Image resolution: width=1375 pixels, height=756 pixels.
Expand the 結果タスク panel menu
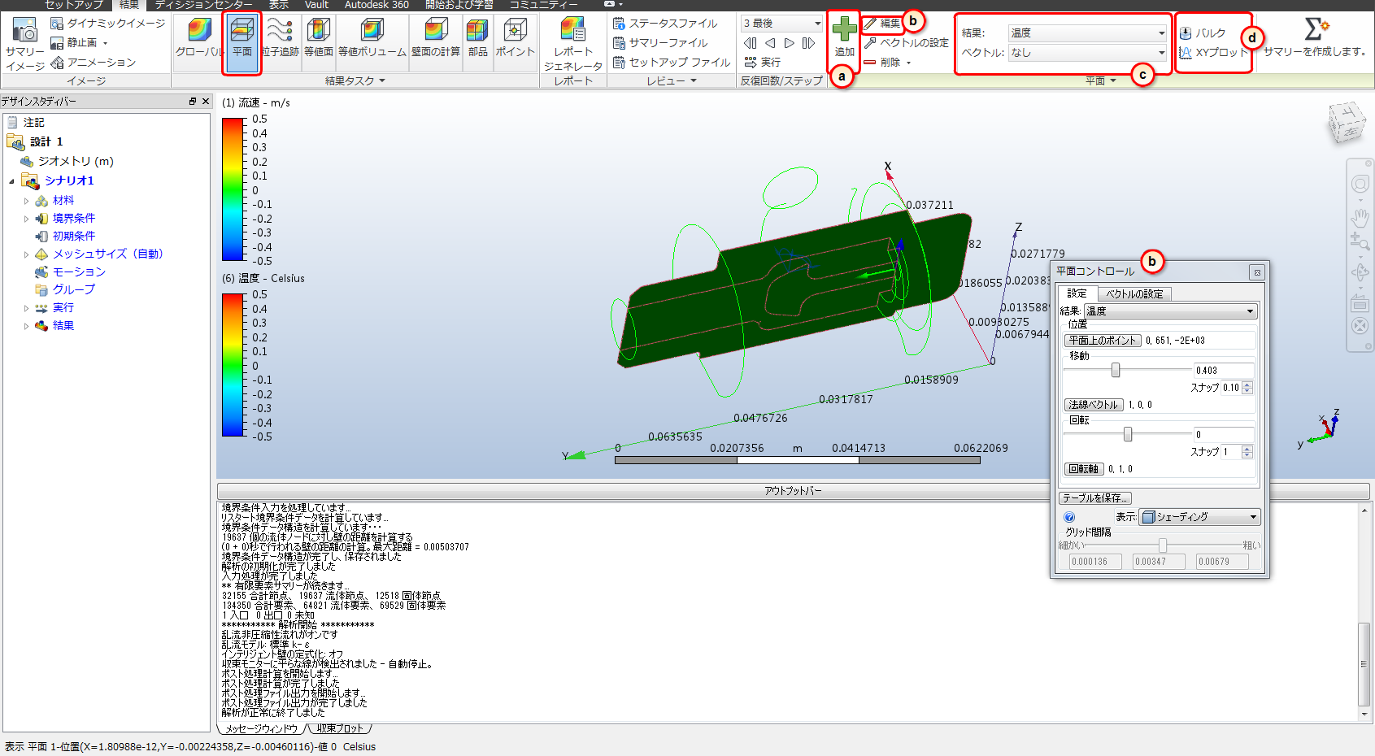point(355,80)
